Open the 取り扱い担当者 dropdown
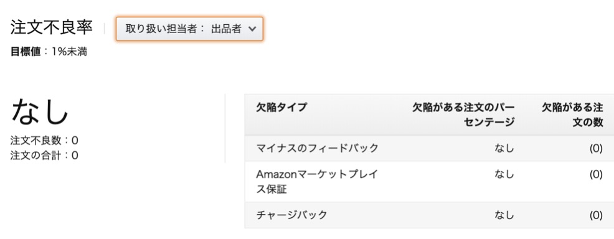Image resolution: width=614 pixels, height=239 pixels. coord(189,29)
